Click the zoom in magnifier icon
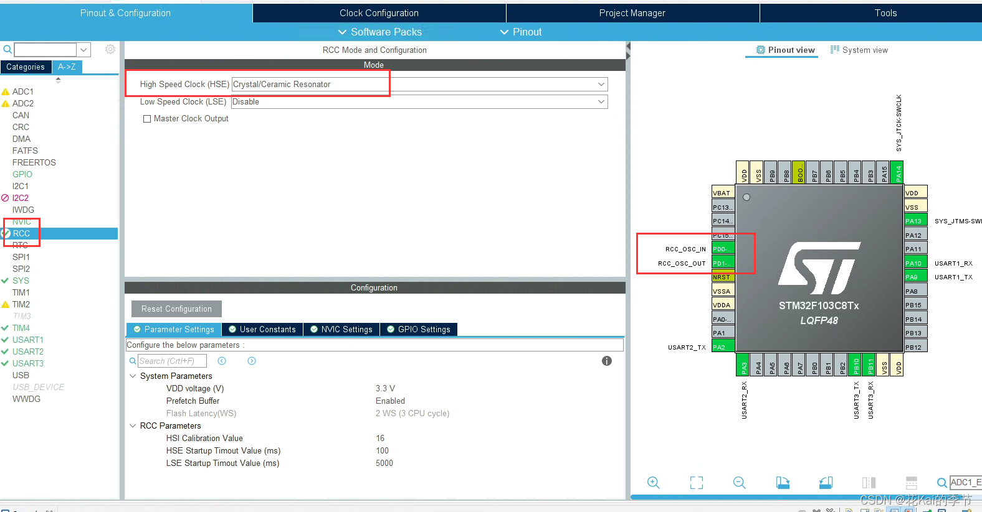Image resolution: width=982 pixels, height=512 pixels. click(x=653, y=482)
